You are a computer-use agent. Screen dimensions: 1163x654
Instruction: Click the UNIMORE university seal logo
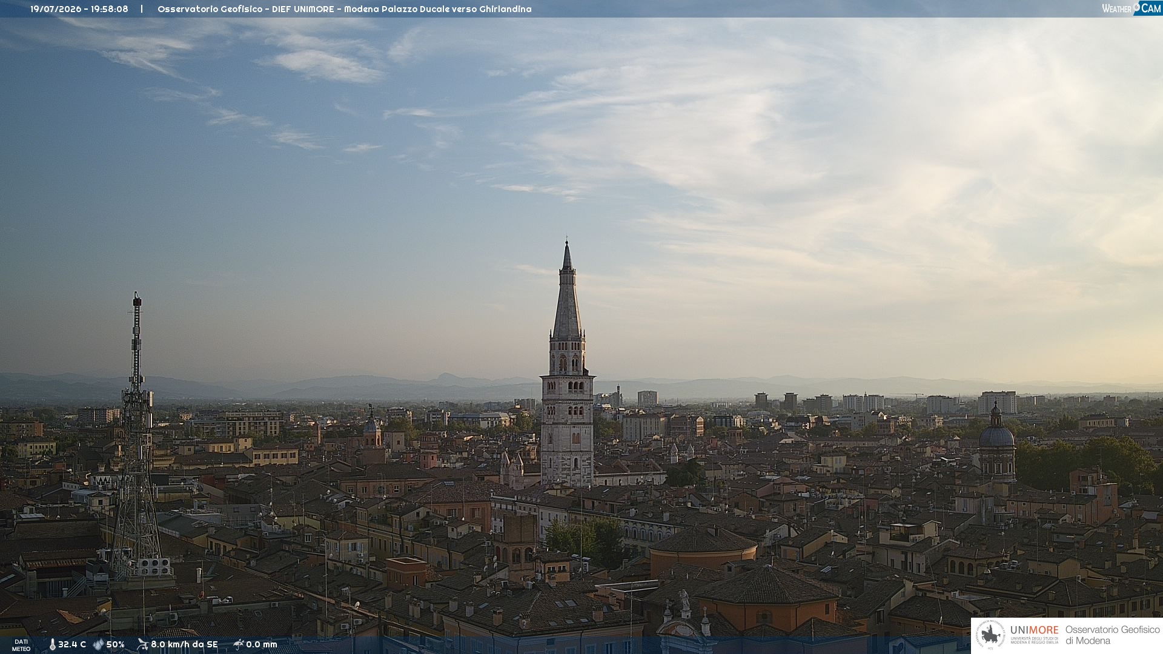click(x=990, y=635)
